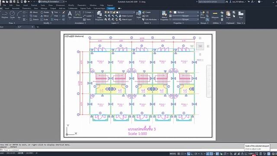Screen dimensions: 277x156
Task: Click the Insert block icon
Action: point(139,14)
